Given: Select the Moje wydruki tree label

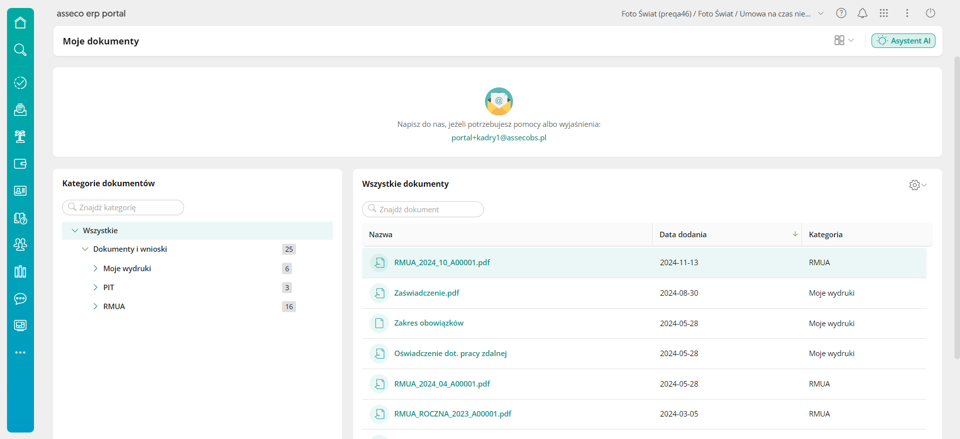Looking at the screenshot, I should (127, 269).
